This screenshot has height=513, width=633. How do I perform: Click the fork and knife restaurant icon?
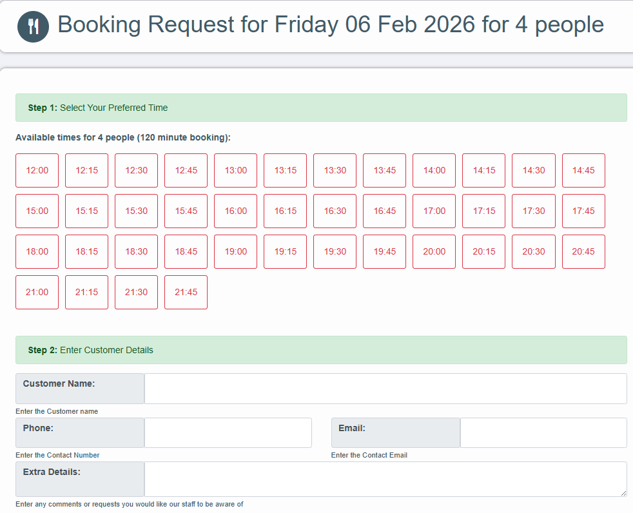pyautogui.click(x=34, y=26)
